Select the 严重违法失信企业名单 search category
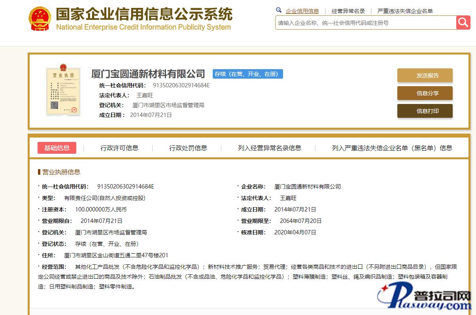Screen dimensions: 476x315 pos(405,11)
